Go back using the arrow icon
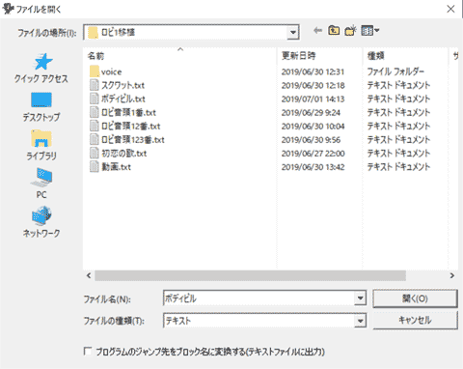This screenshot has width=463, height=369. click(x=317, y=31)
